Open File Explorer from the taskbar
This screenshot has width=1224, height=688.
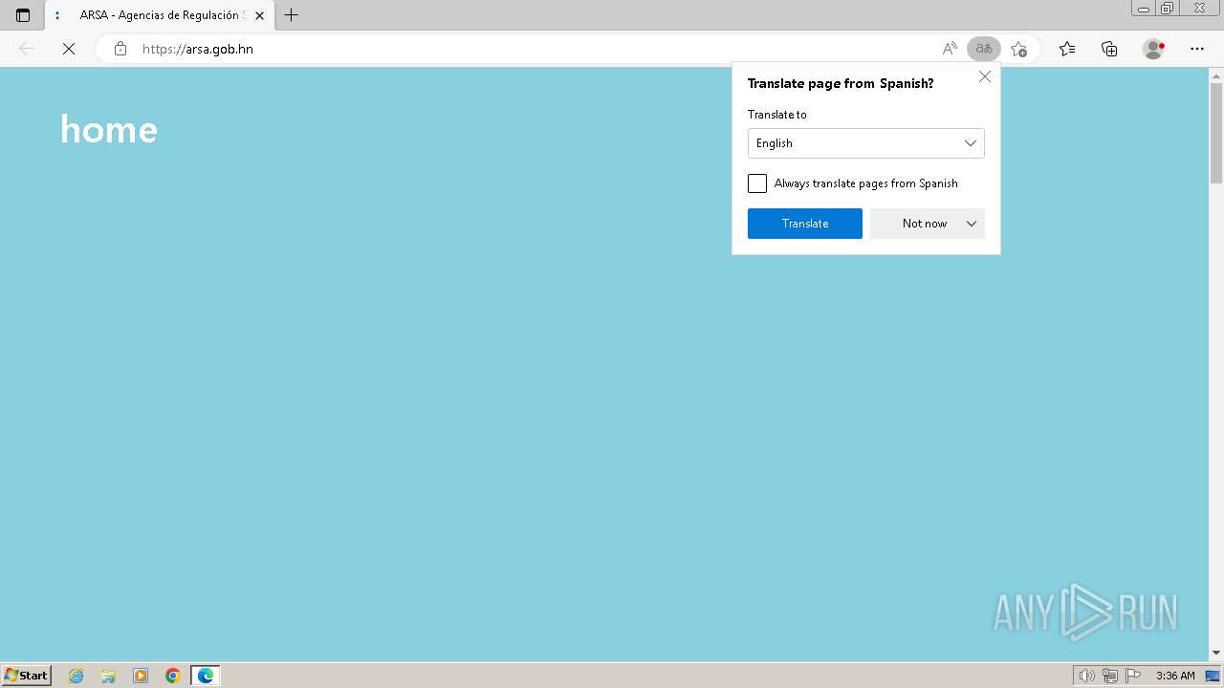108,676
